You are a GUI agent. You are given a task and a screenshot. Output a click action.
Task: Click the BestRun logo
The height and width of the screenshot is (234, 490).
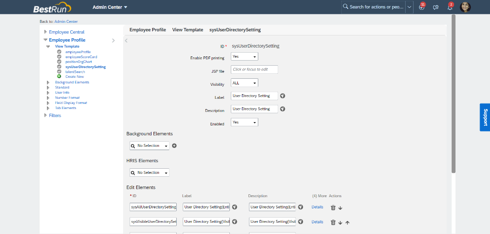click(x=52, y=7)
